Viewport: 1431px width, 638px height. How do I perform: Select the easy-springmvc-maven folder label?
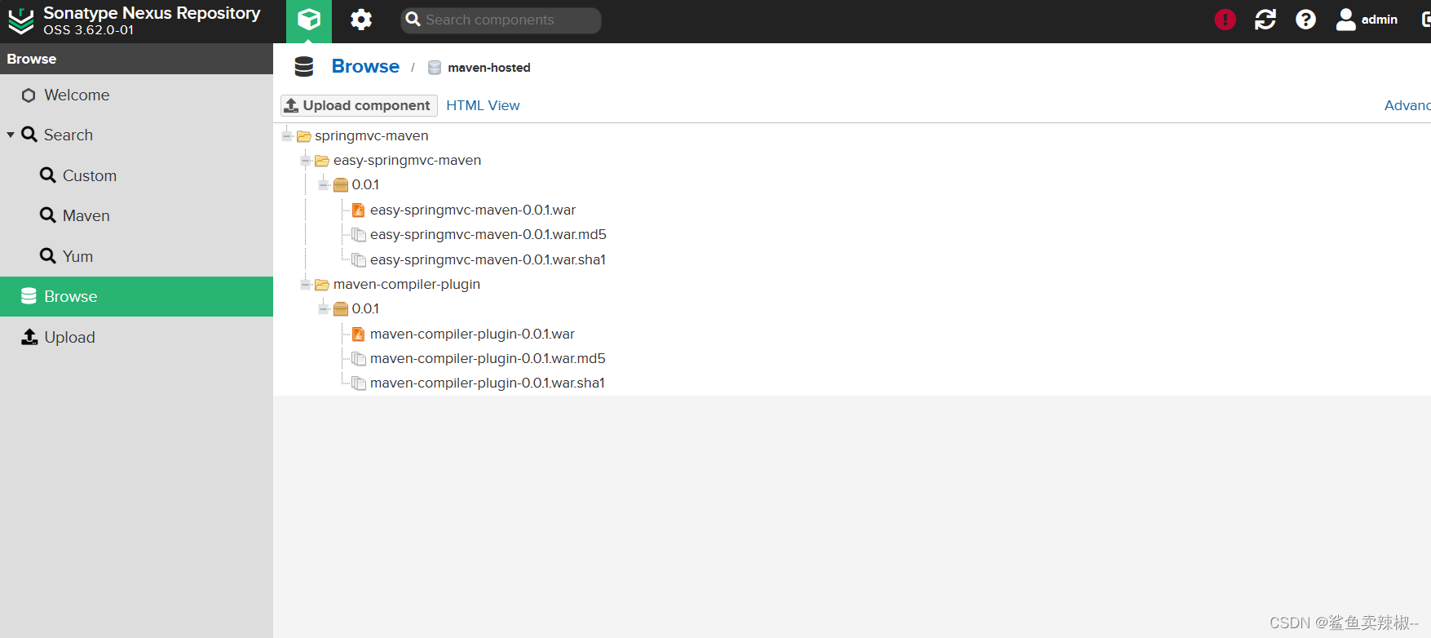[x=407, y=161]
